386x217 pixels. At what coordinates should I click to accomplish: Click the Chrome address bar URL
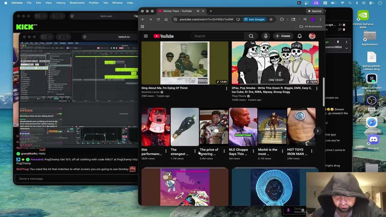(207, 19)
